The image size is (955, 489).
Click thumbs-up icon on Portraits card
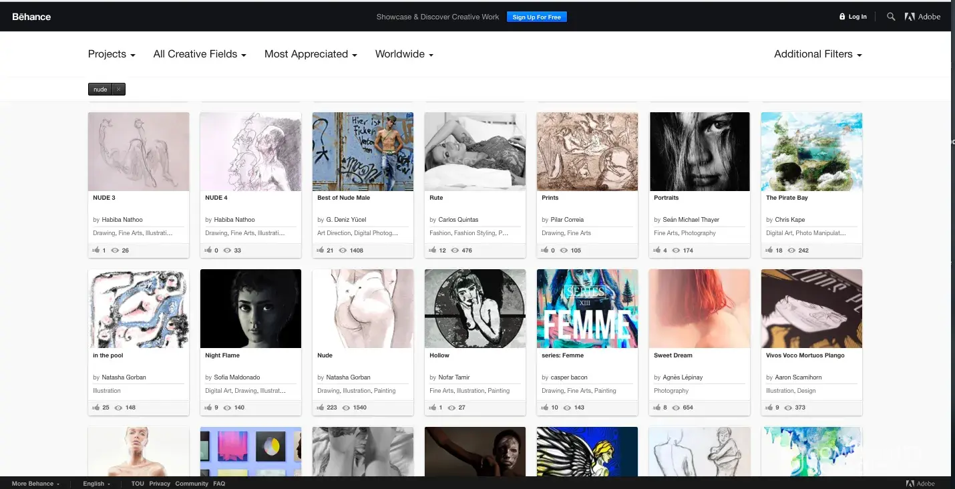[x=657, y=251]
